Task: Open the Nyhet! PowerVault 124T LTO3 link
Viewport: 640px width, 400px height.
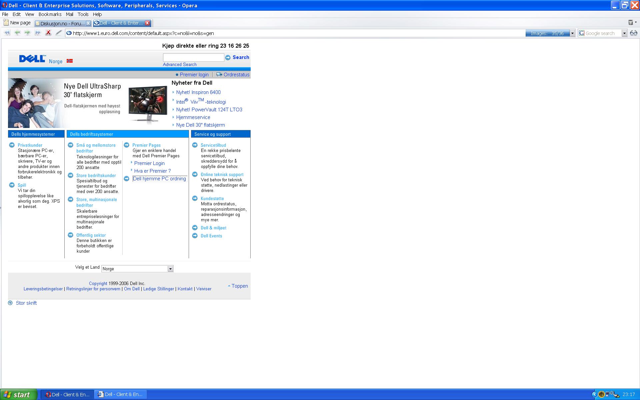Action: point(209,110)
